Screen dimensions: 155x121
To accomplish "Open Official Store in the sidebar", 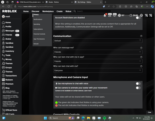I will [10, 110].
